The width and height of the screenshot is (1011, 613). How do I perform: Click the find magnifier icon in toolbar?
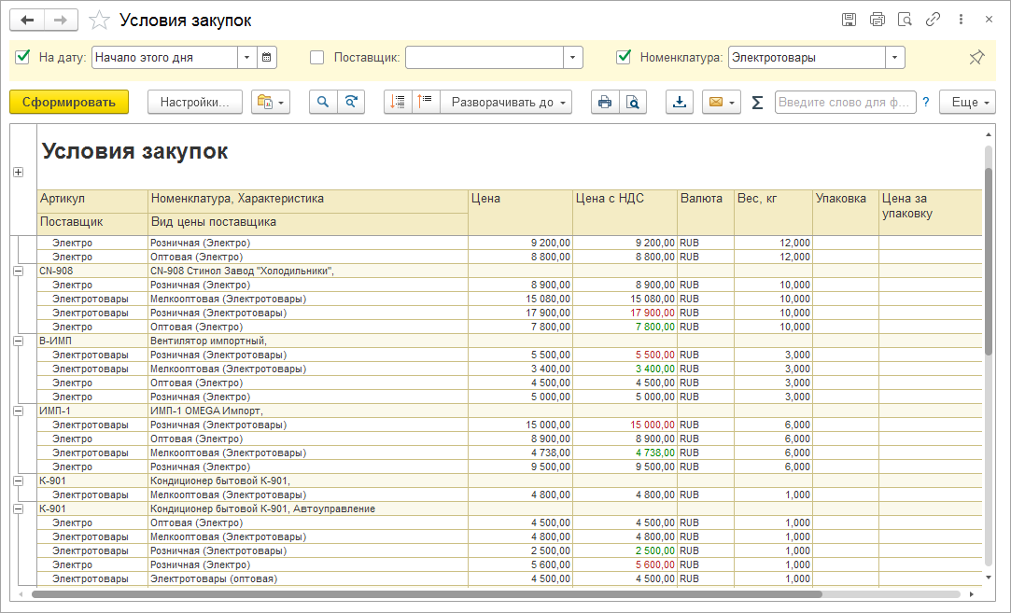pos(323,103)
